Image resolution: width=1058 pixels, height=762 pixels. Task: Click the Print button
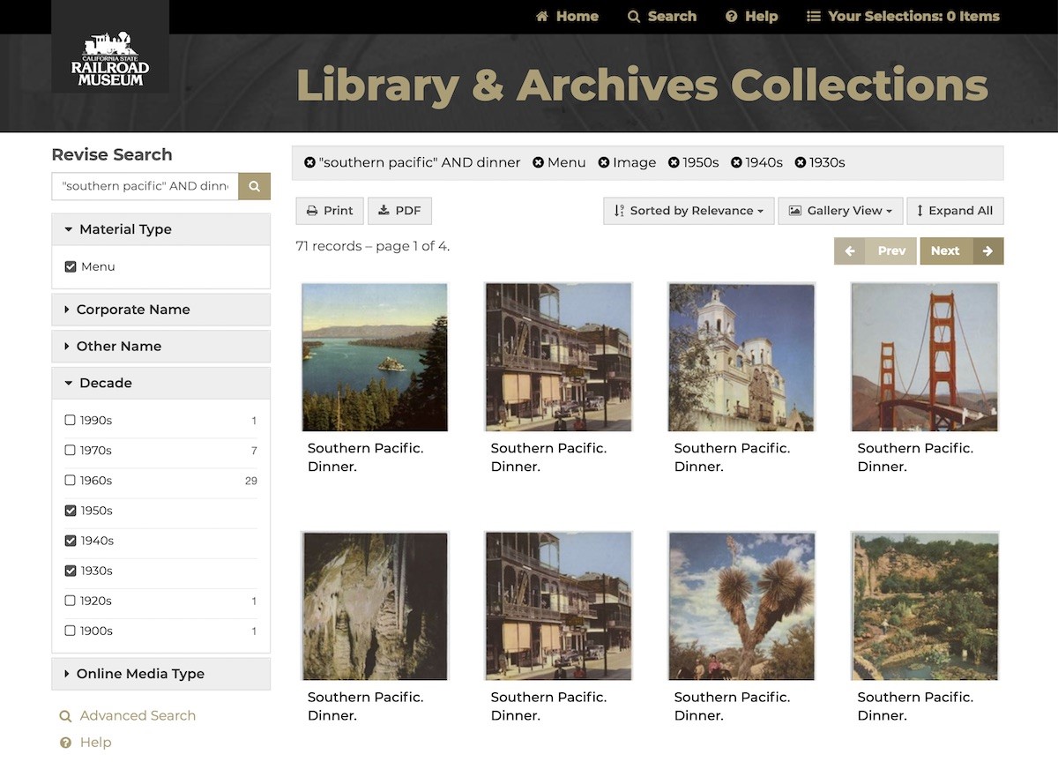coord(330,211)
